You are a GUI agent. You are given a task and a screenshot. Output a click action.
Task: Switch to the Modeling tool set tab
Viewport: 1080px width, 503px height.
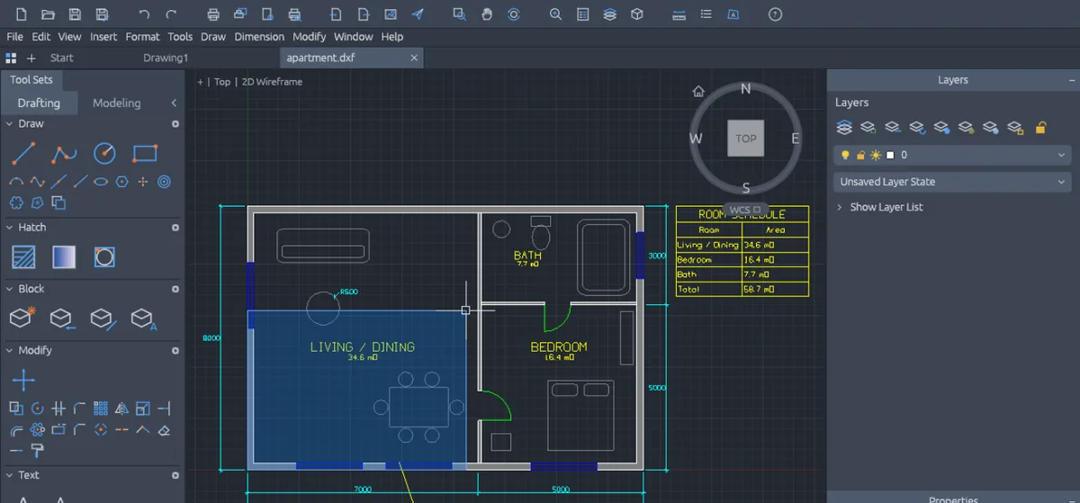tap(117, 103)
